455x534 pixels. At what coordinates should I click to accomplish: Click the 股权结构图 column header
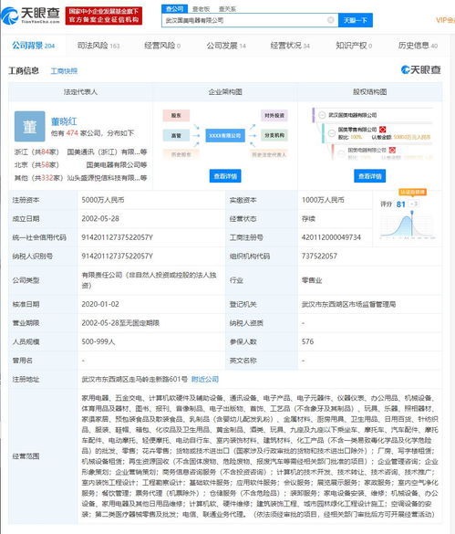pos(370,91)
